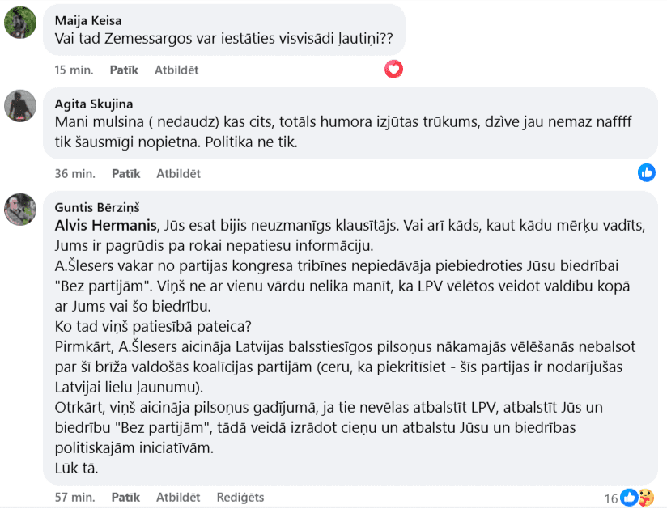This screenshot has height=509, width=667.
Task: Reply to Guntis Bērziņš's comment via Atbildēt
Action: coord(178,498)
